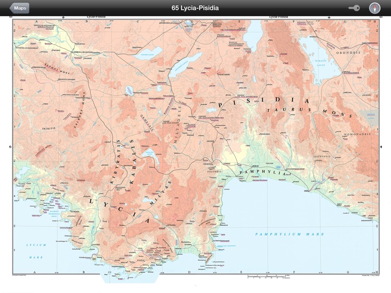391x293 pixels.
Task: Tap the PISIDIA region label
Action: (x=264, y=103)
